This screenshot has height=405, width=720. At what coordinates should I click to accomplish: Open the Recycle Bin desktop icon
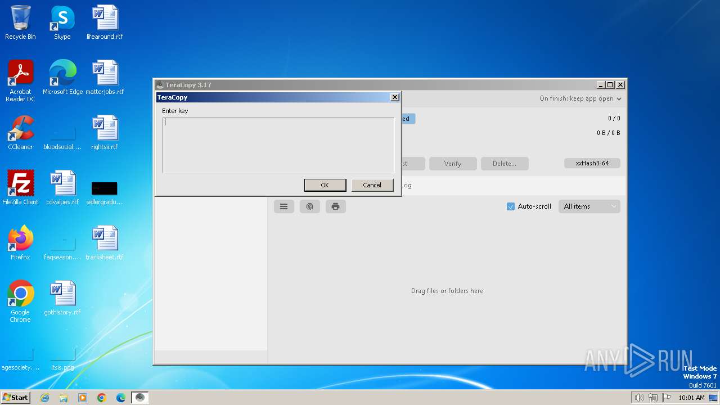(x=20, y=23)
